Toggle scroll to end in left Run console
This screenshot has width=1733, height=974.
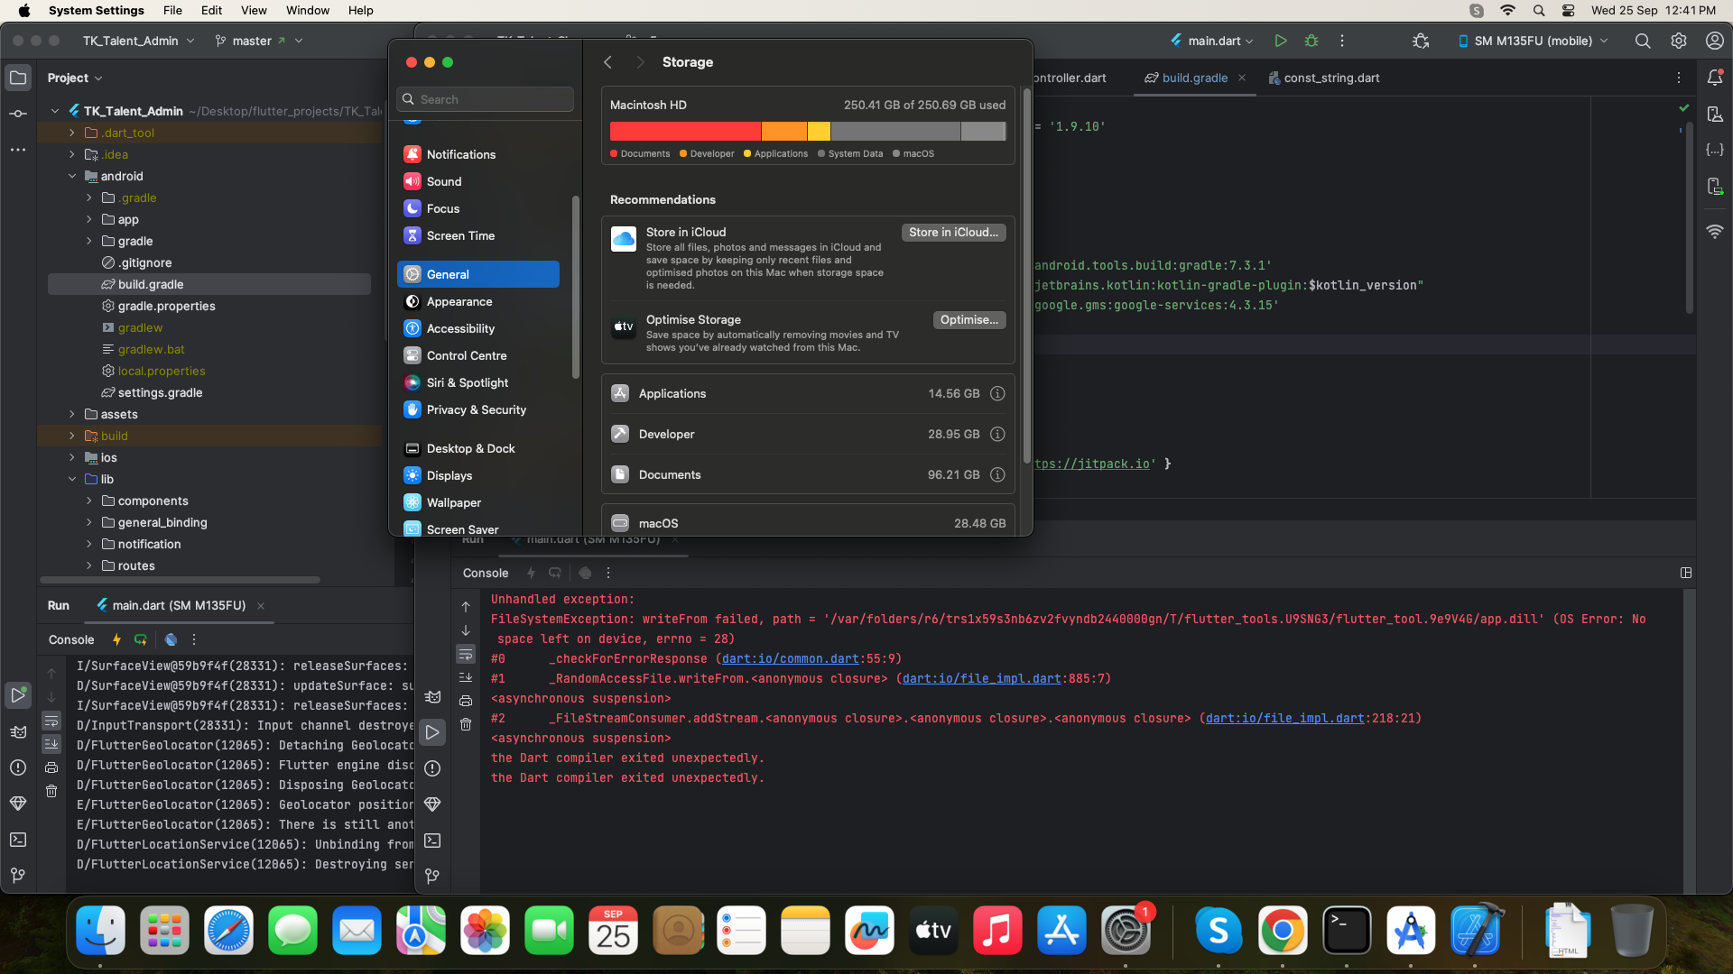point(51,744)
